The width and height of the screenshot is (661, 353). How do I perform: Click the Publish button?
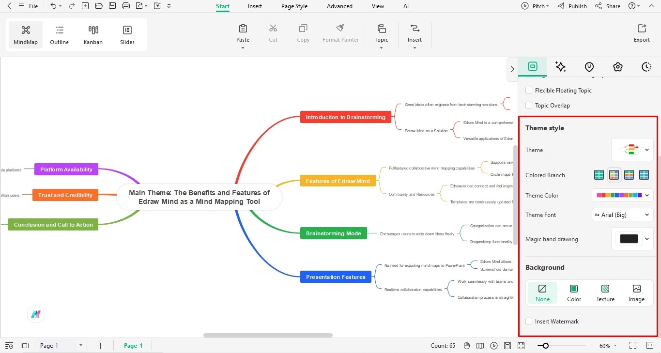572,6
